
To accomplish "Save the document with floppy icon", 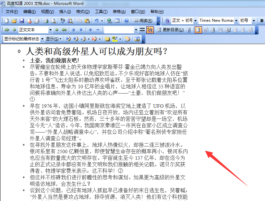I will [22, 21].
